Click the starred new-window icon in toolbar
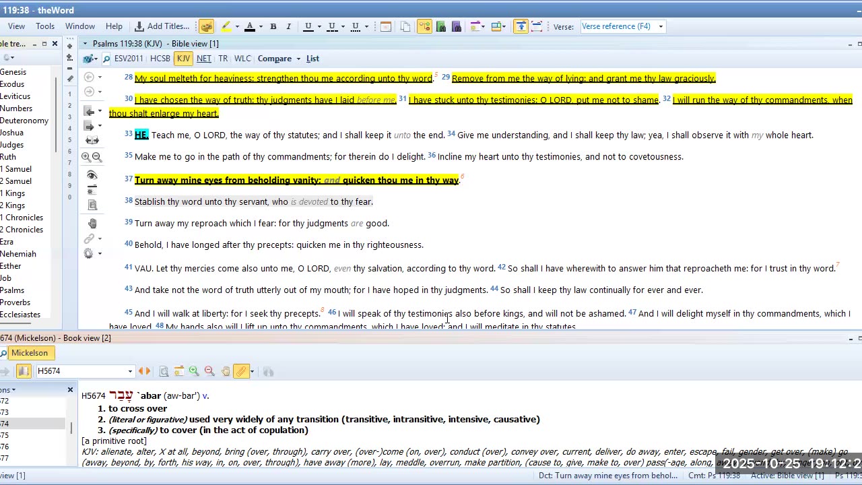Image resolution: width=862 pixels, height=485 pixels. pyautogui.click(x=476, y=26)
